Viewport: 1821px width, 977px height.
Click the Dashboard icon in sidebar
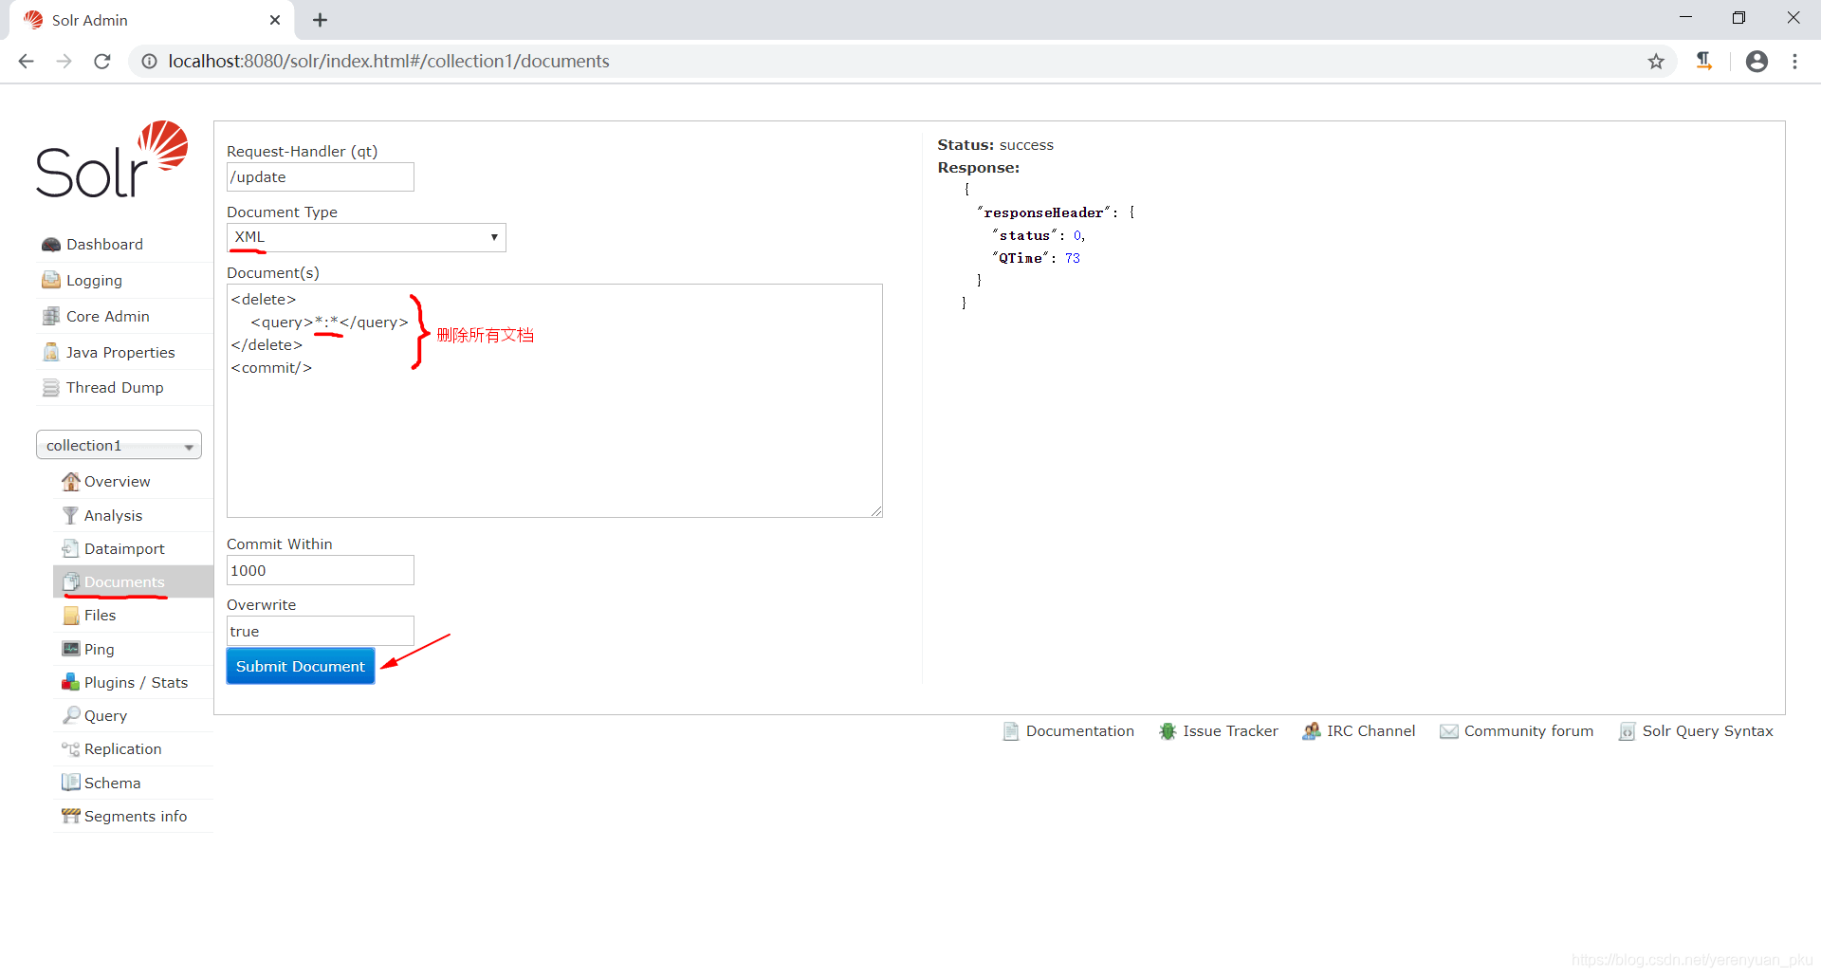click(x=51, y=245)
